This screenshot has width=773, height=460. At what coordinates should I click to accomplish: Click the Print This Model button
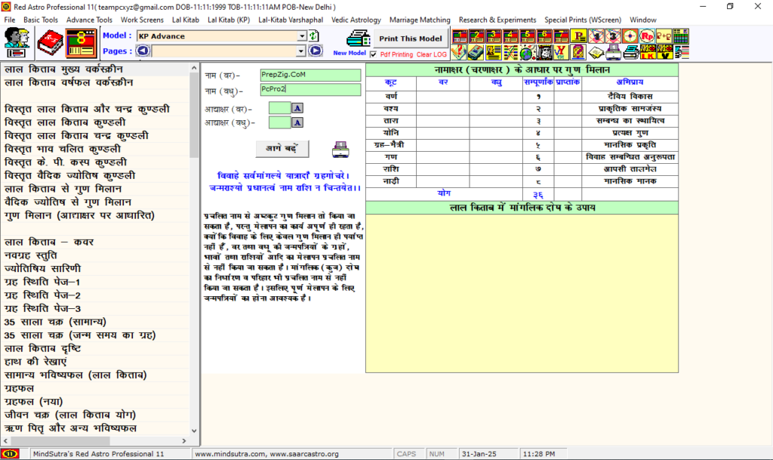point(410,39)
